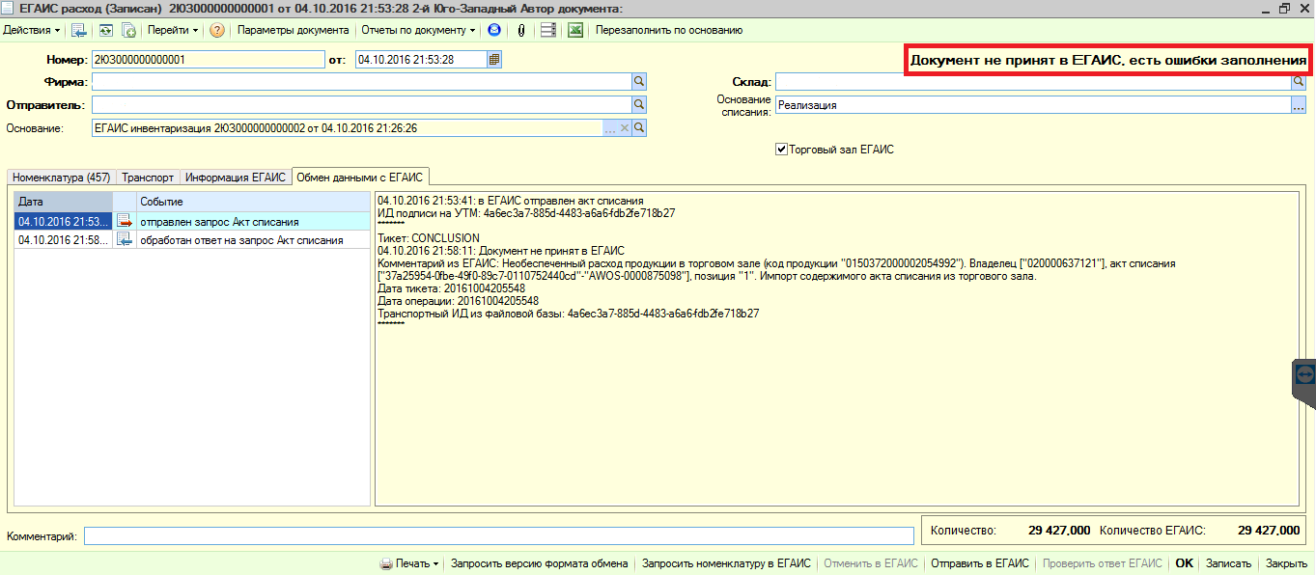Click the blue mail envelope icon
Screen dimensions: 1316x575
pos(494,30)
